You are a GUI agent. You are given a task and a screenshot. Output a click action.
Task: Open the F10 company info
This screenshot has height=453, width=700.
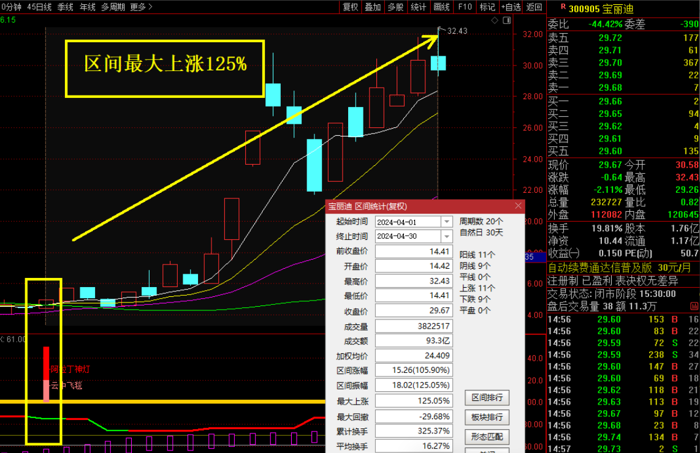click(465, 7)
